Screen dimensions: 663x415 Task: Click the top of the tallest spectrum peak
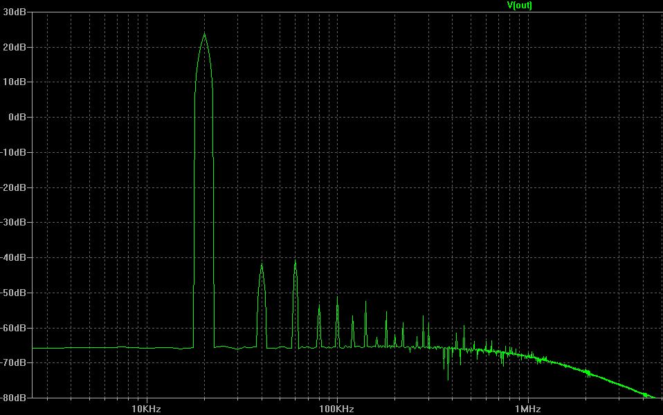[205, 34]
